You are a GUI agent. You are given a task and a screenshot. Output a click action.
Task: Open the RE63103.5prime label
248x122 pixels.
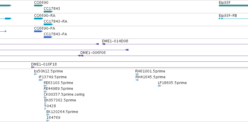[58, 83]
